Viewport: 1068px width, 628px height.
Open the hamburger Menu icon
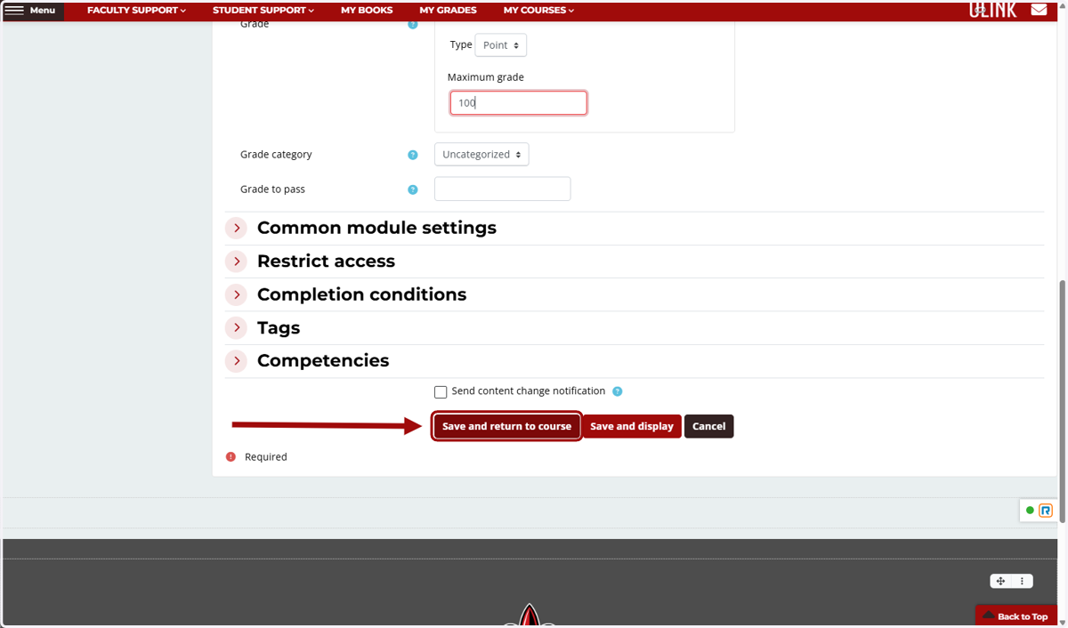(14, 11)
